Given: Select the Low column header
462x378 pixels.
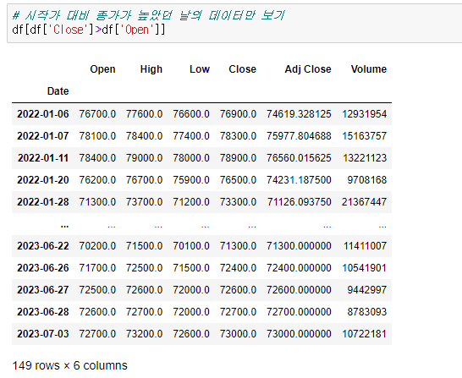Looking at the screenshot, I should [200, 69].
